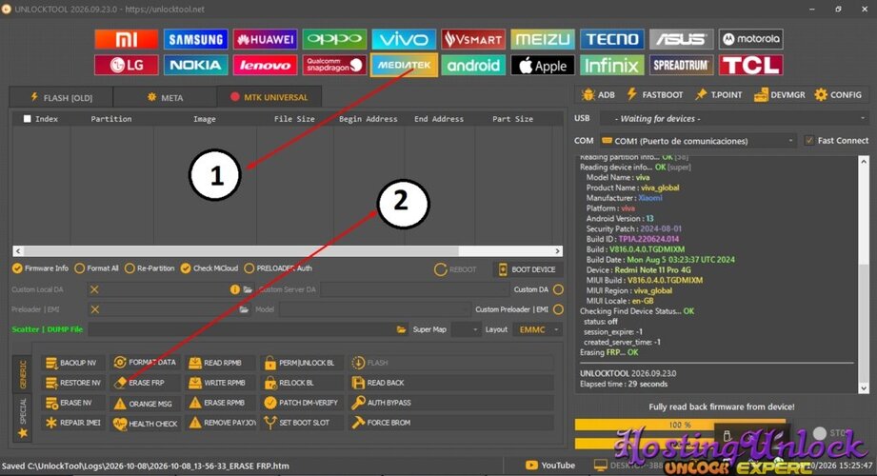
Task: Click the ERASE FRP button
Action: tap(145, 383)
